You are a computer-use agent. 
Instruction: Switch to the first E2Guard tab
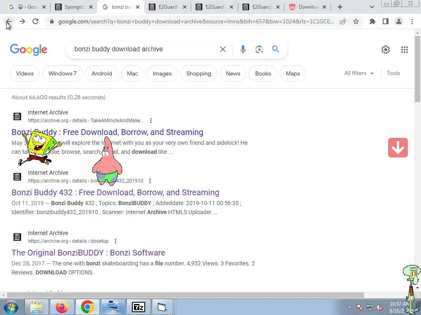pos(168,7)
